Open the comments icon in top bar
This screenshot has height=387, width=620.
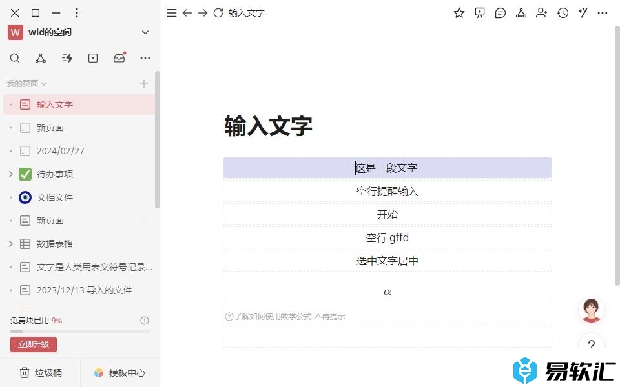500,13
